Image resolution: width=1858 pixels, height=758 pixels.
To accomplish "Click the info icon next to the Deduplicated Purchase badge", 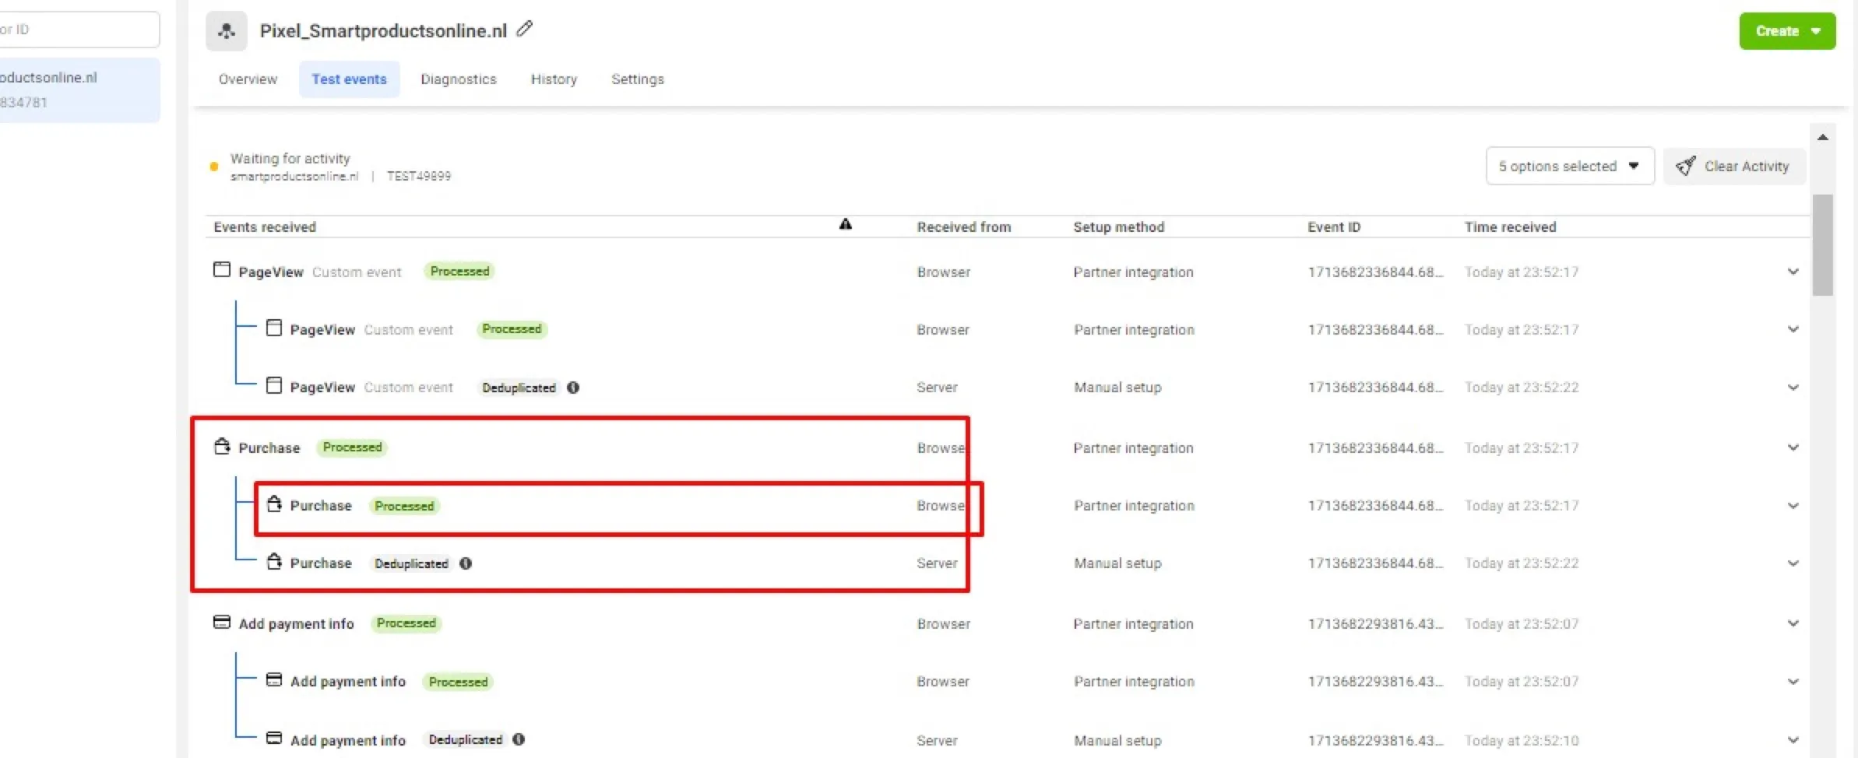I will click(466, 563).
